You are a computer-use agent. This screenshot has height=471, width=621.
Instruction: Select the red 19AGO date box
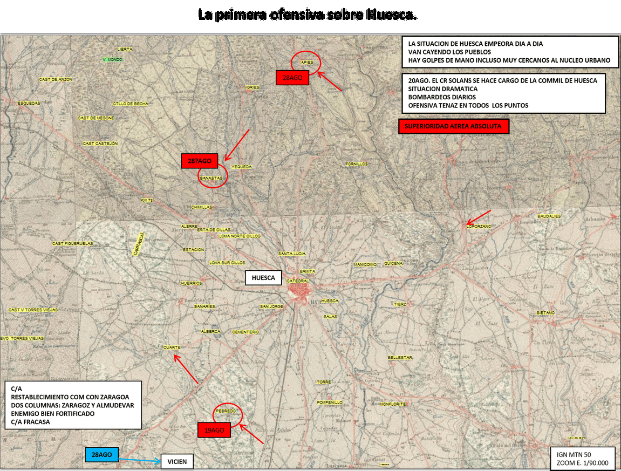(x=214, y=430)
